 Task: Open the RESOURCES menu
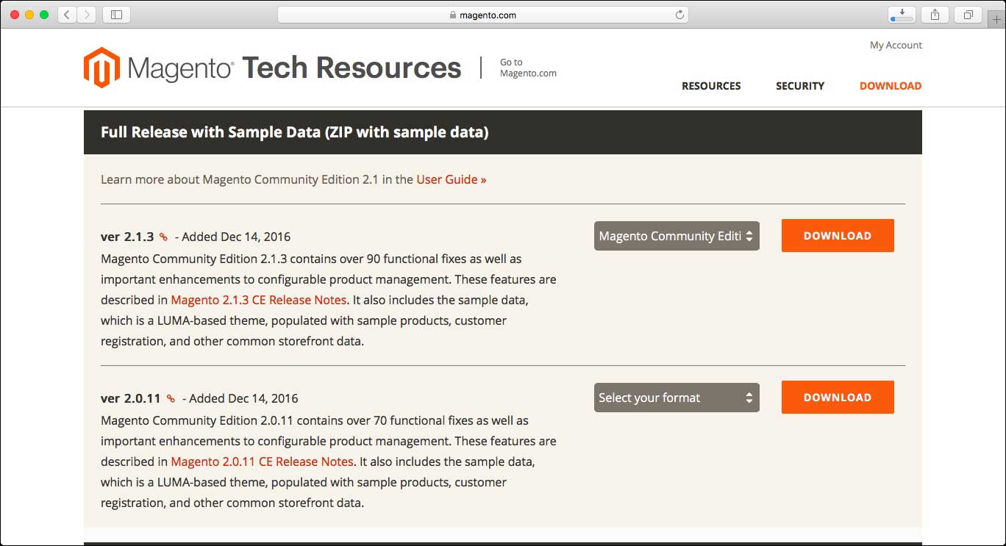coord(711,86)
